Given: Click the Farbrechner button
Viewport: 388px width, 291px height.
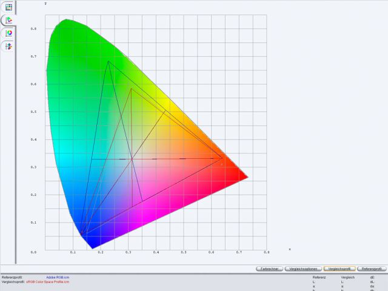Looking at the screenshot, I should 269,268.
